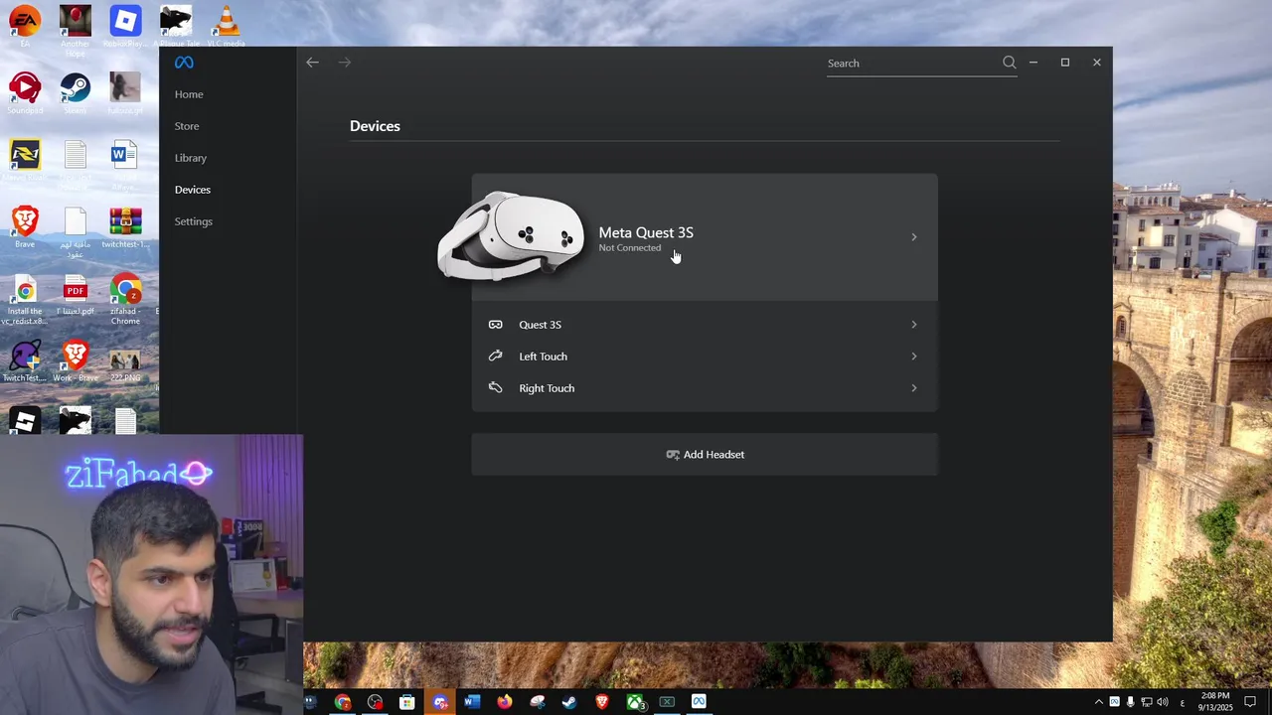1272x715 pixels.
Task: Go back with the left arrow
Action: (312, 63)
